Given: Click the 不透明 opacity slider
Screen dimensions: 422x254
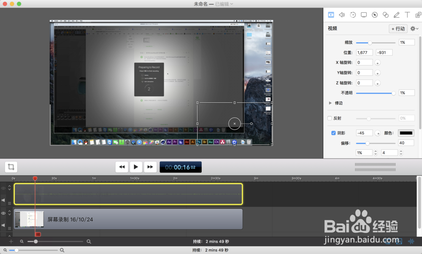Looking at the screenshot, I should tap(376, 93).
